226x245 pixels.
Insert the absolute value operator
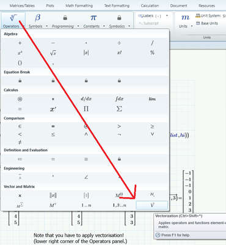86,53
